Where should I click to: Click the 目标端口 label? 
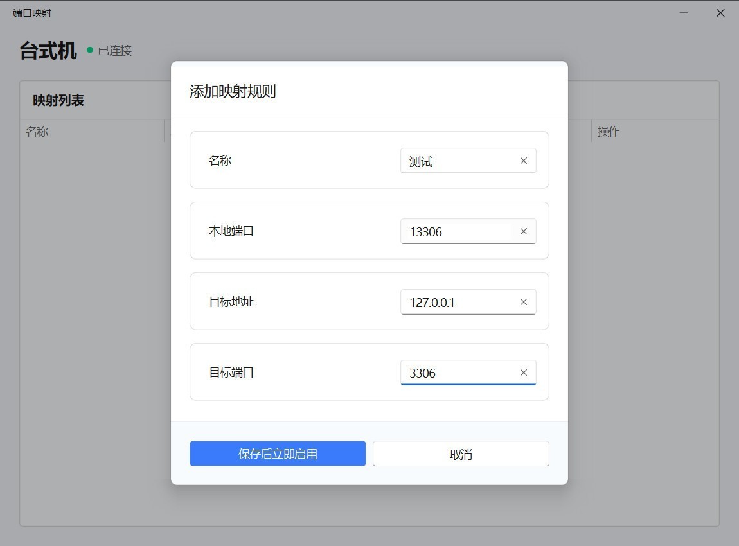pos(231,373)
